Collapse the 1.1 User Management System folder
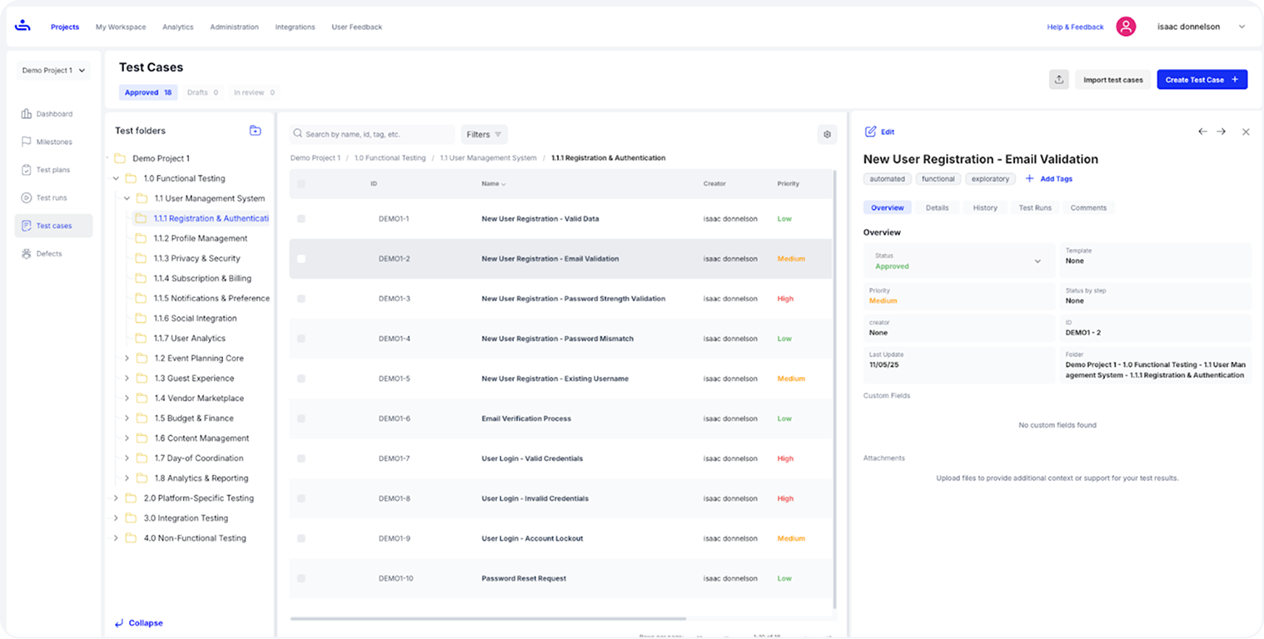This screenshot has width=1264, height=639. (x=127, y=199)
